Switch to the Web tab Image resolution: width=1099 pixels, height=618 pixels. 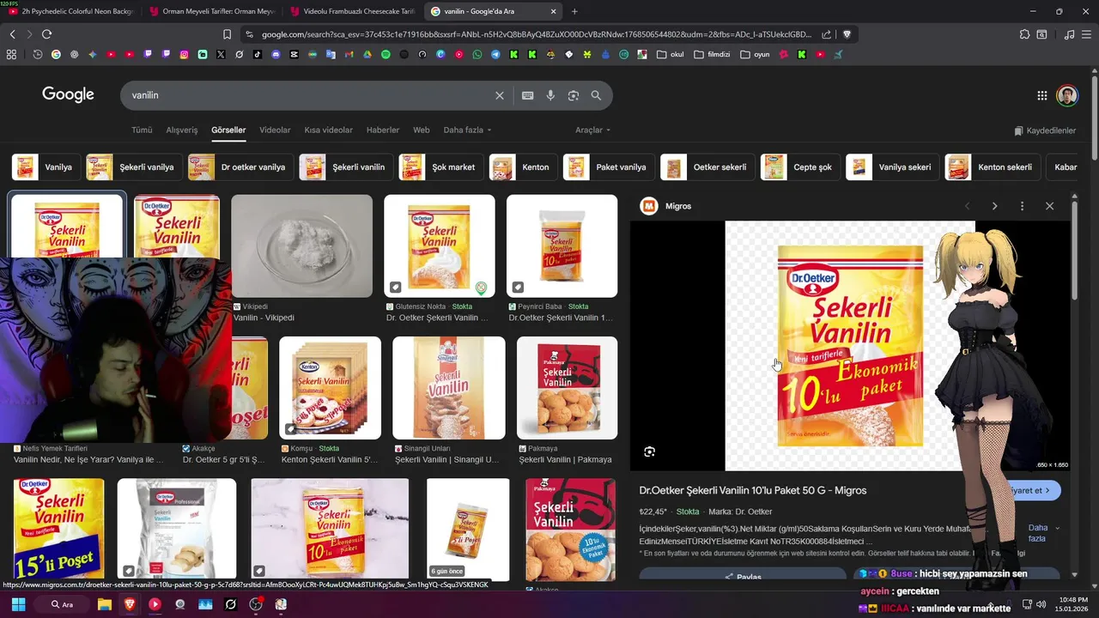click(421, 130)
